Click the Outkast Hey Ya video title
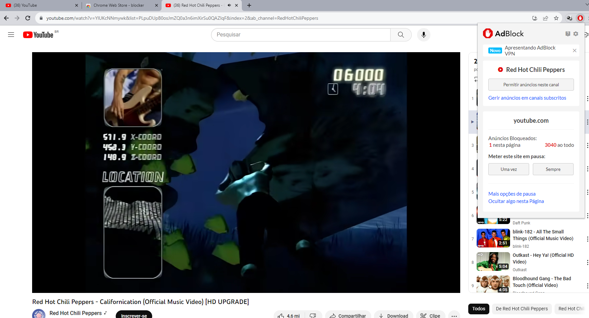Screen dimensions: 589x318 [543, 258]
